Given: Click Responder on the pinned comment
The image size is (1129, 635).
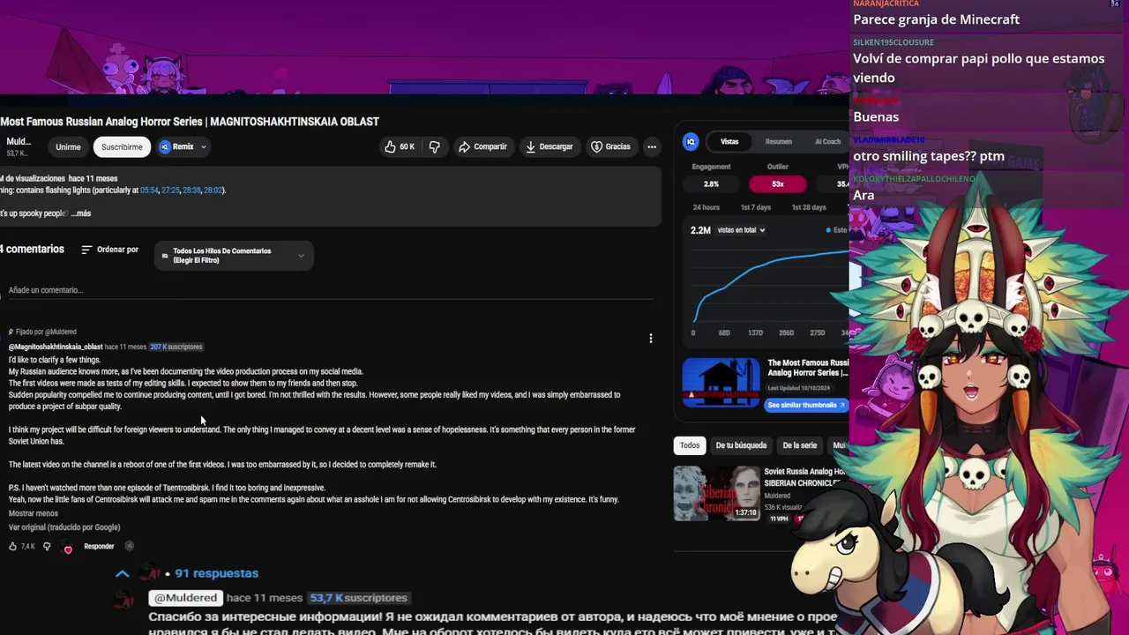Looking at the screenshot, I should point(99,546).
